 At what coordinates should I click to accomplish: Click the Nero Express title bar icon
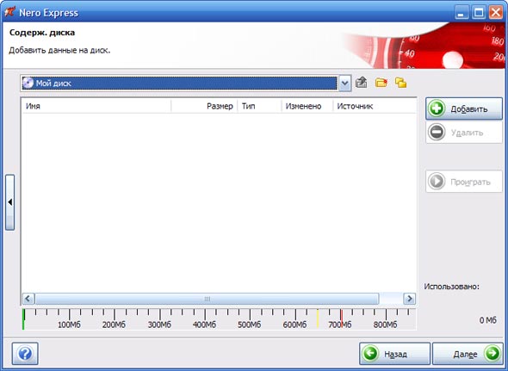point(10,12)
